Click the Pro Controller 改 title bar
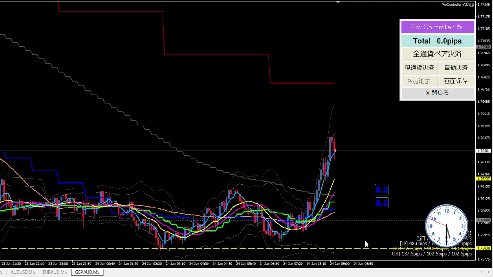This screenshot has width=493, height=277. click(437, 27)
